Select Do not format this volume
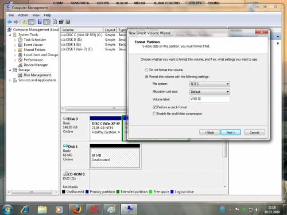 click(146, 70)
